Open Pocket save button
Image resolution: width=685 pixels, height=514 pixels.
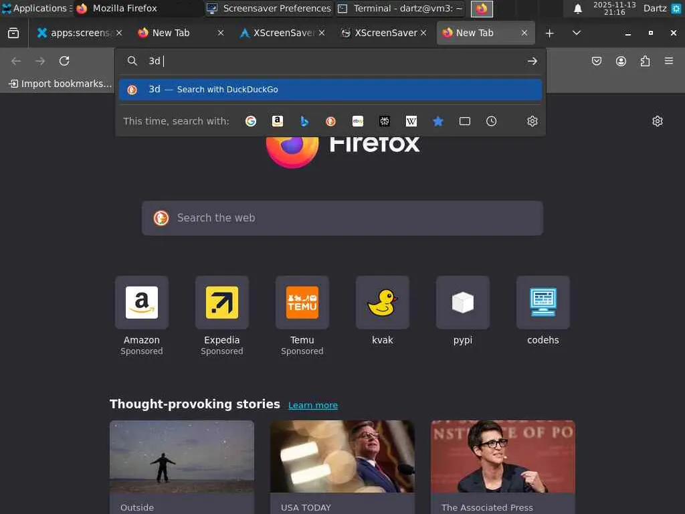596,61
